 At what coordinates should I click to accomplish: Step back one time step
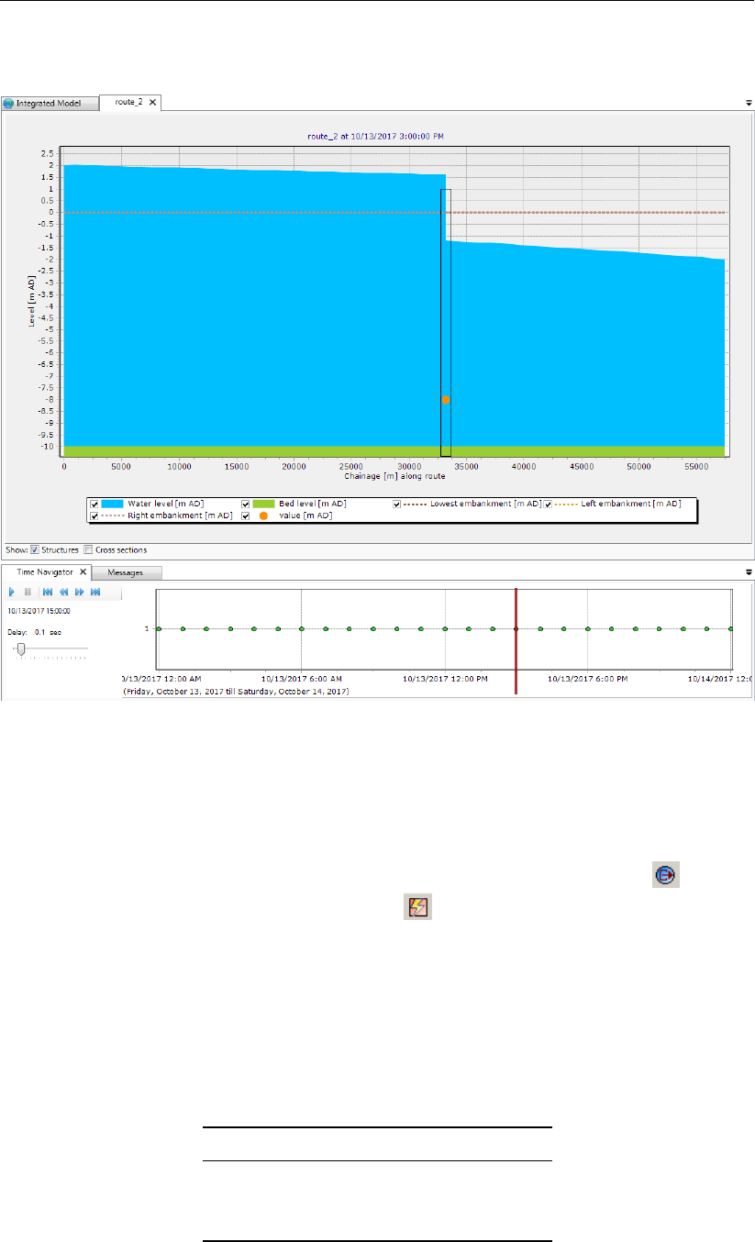[63, 593]
